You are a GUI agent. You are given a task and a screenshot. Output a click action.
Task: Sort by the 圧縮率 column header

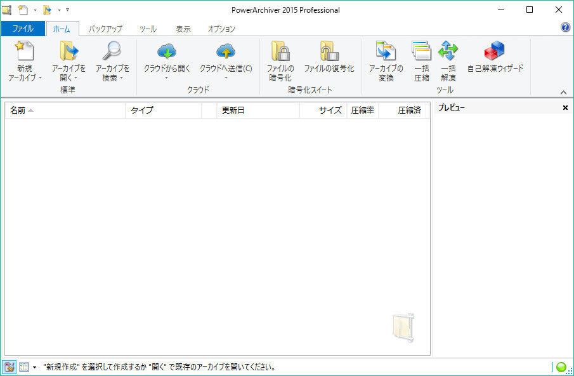click(362, 111)
